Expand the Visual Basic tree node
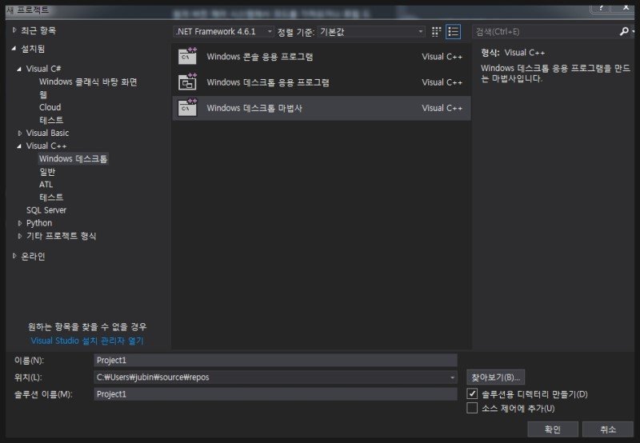 click(x=19, y=133)
